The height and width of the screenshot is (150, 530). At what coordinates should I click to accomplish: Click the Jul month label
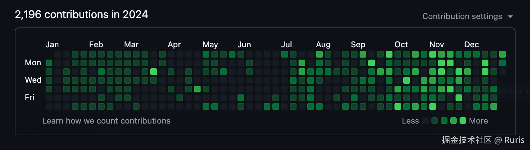click(286, 45)
